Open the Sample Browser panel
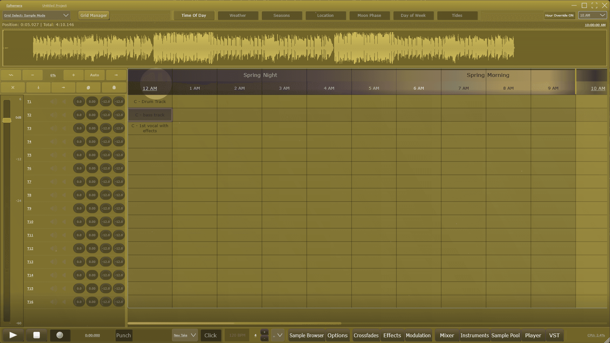 pos(306,335)
